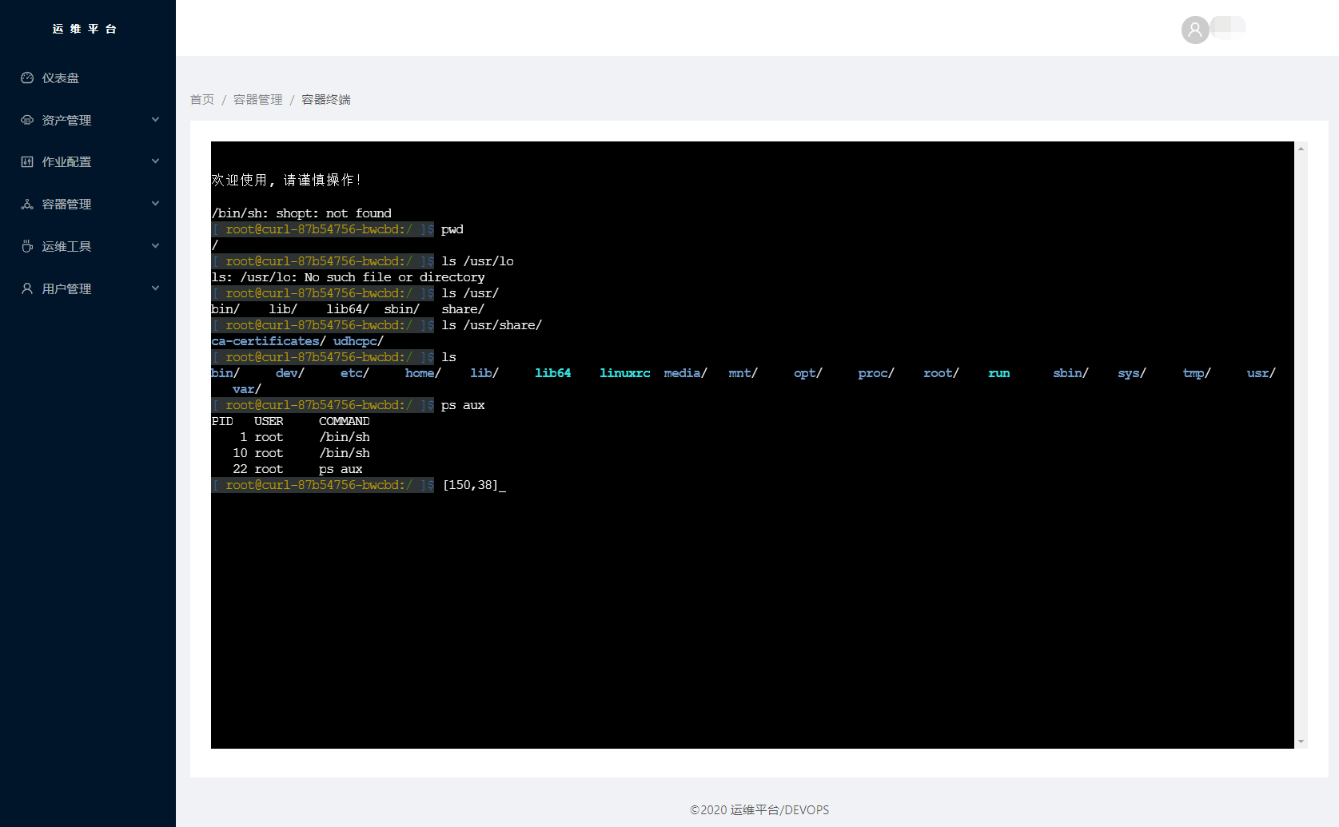Image resolution: width=1339 pixels, height=827 pixels.
Task: Click the 'No such file or directory' line
Action: (348, 277)
